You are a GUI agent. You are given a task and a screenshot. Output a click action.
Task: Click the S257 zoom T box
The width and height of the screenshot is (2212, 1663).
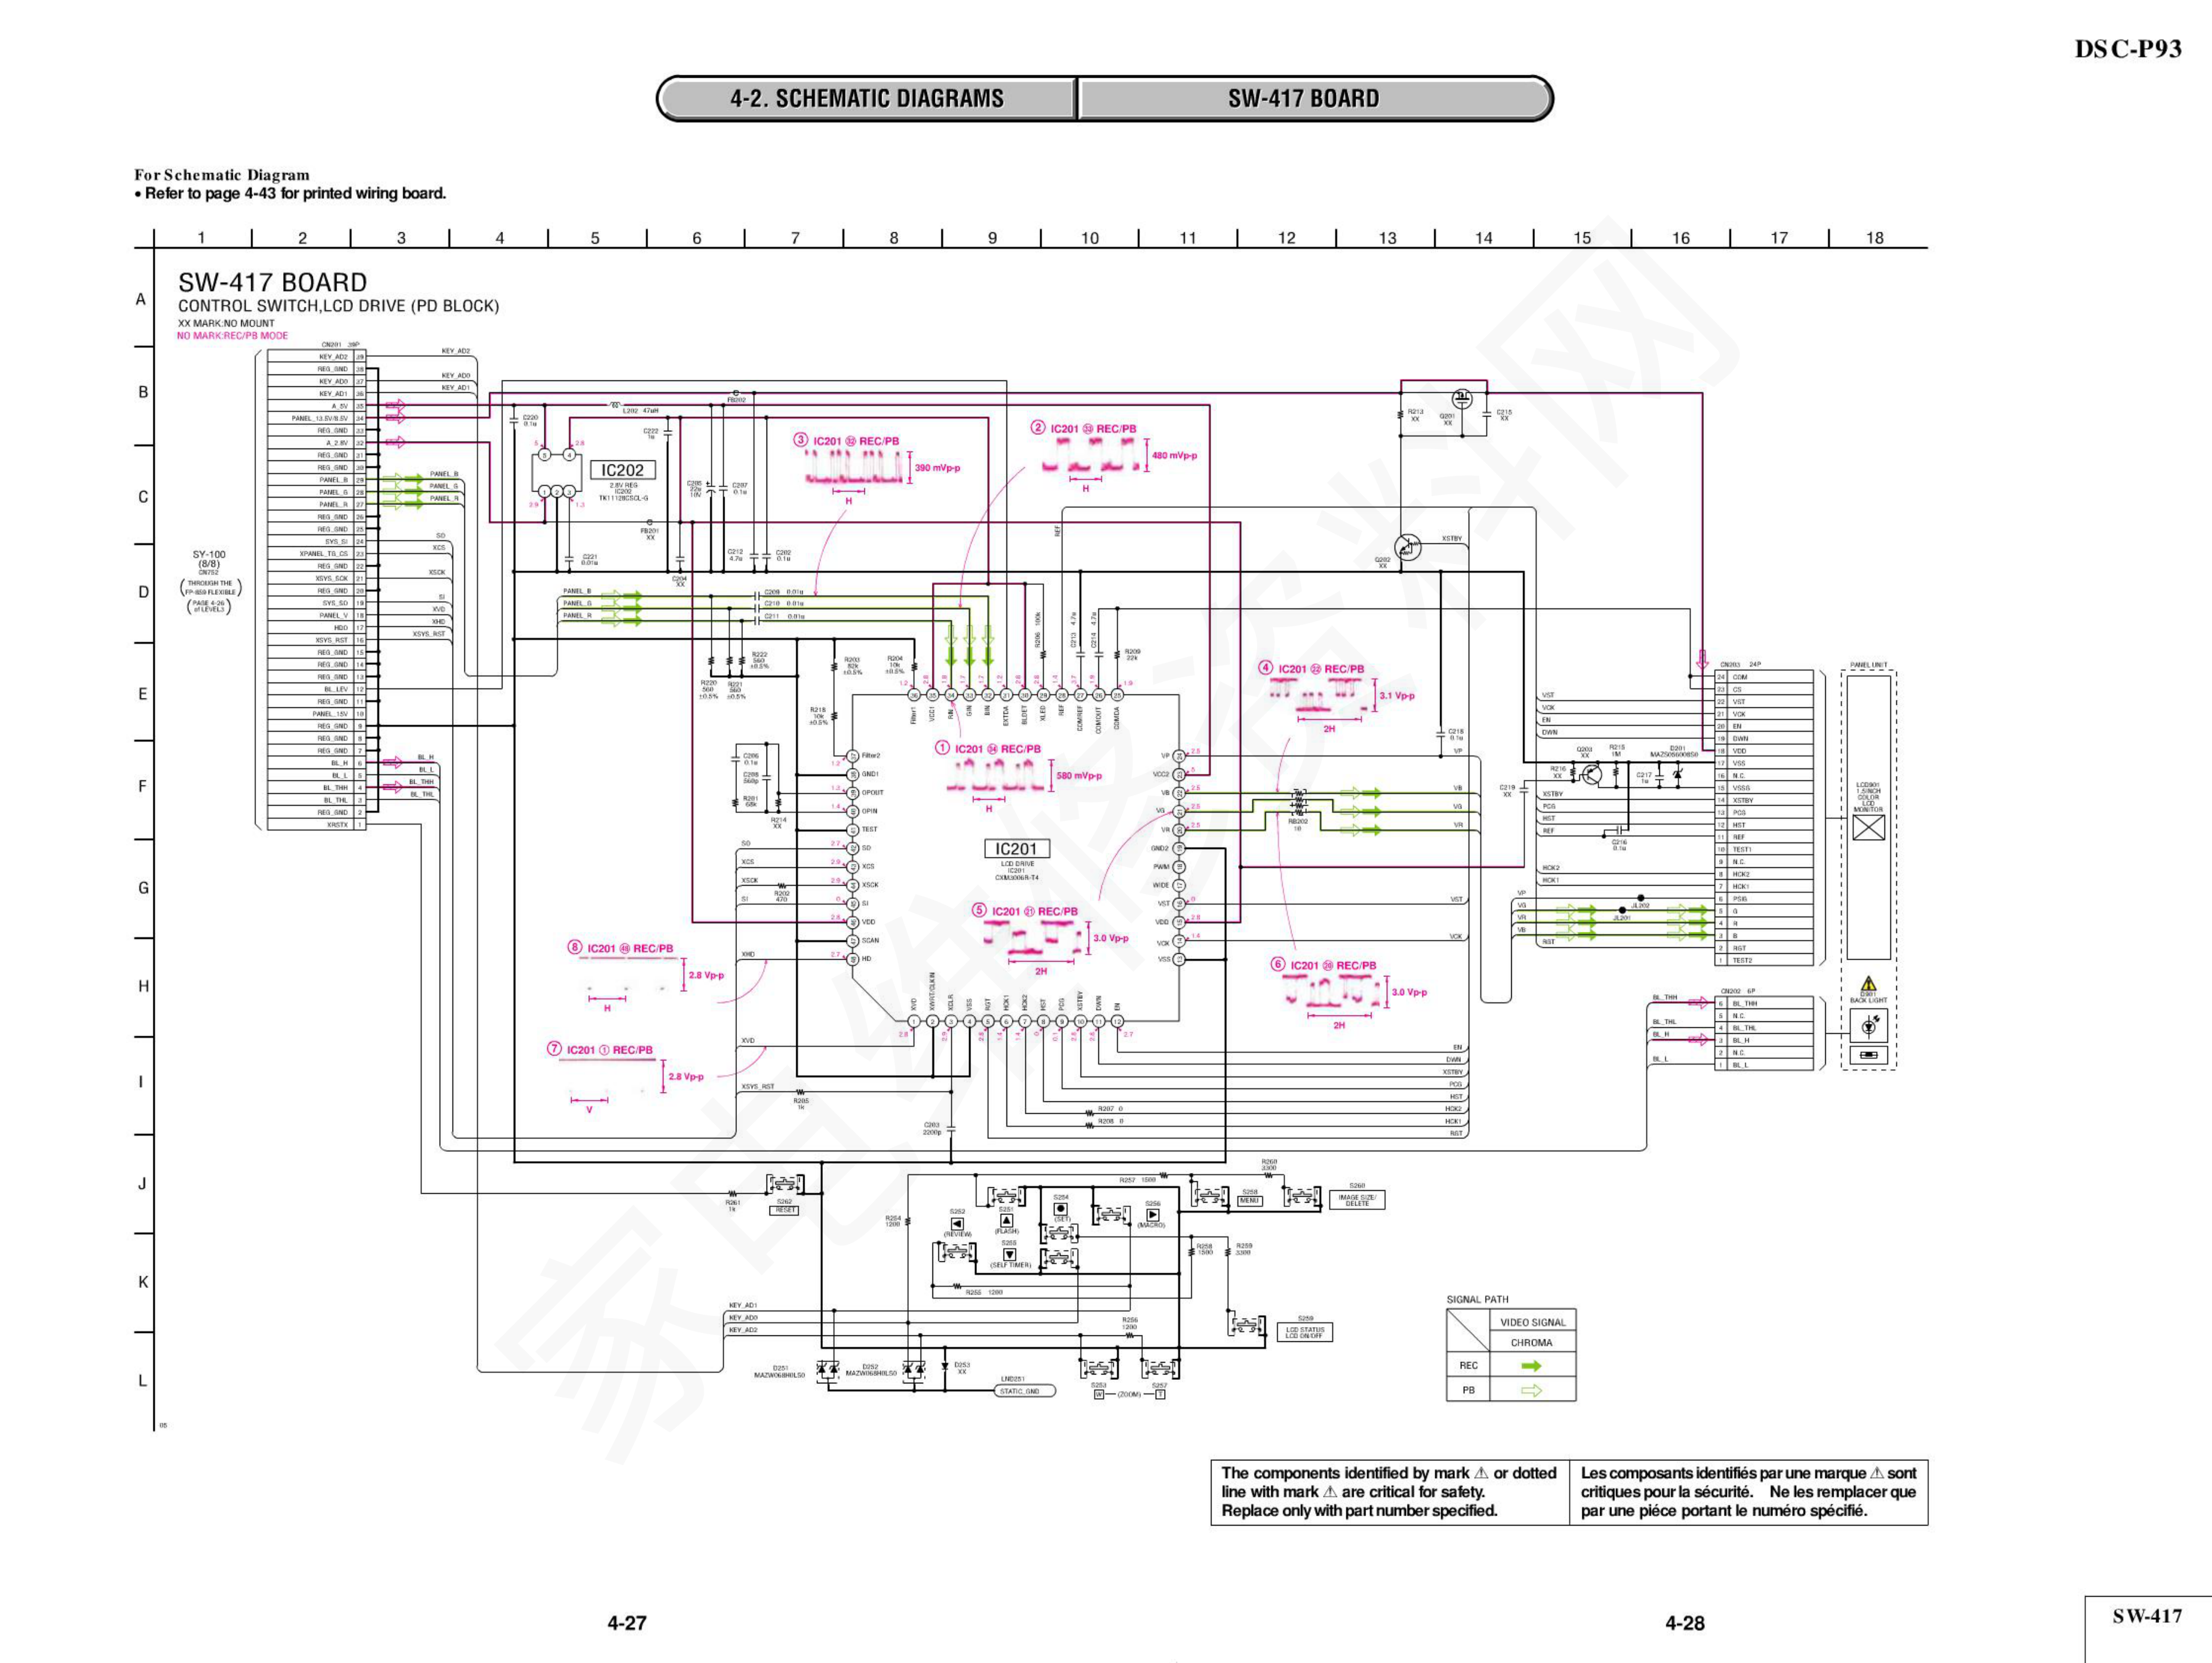pos(1160,1394)
